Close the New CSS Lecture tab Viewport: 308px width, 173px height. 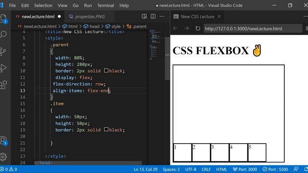[219, 16]
